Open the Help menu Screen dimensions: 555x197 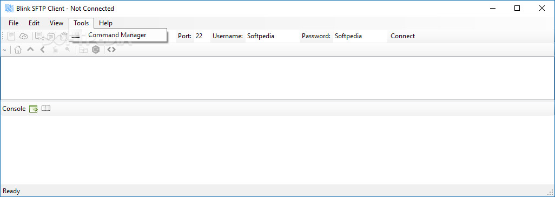106,23
